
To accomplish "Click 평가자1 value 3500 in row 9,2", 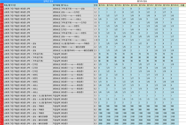I will (102, 120).
